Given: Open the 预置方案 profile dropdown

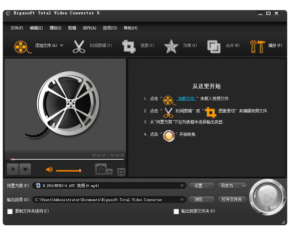Looking at the screenshot, I should point(182,186).
